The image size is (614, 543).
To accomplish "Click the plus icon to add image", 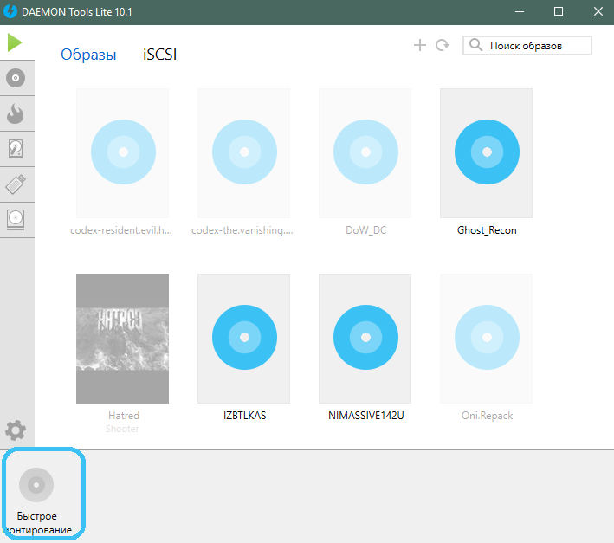I will coord(420,45).
